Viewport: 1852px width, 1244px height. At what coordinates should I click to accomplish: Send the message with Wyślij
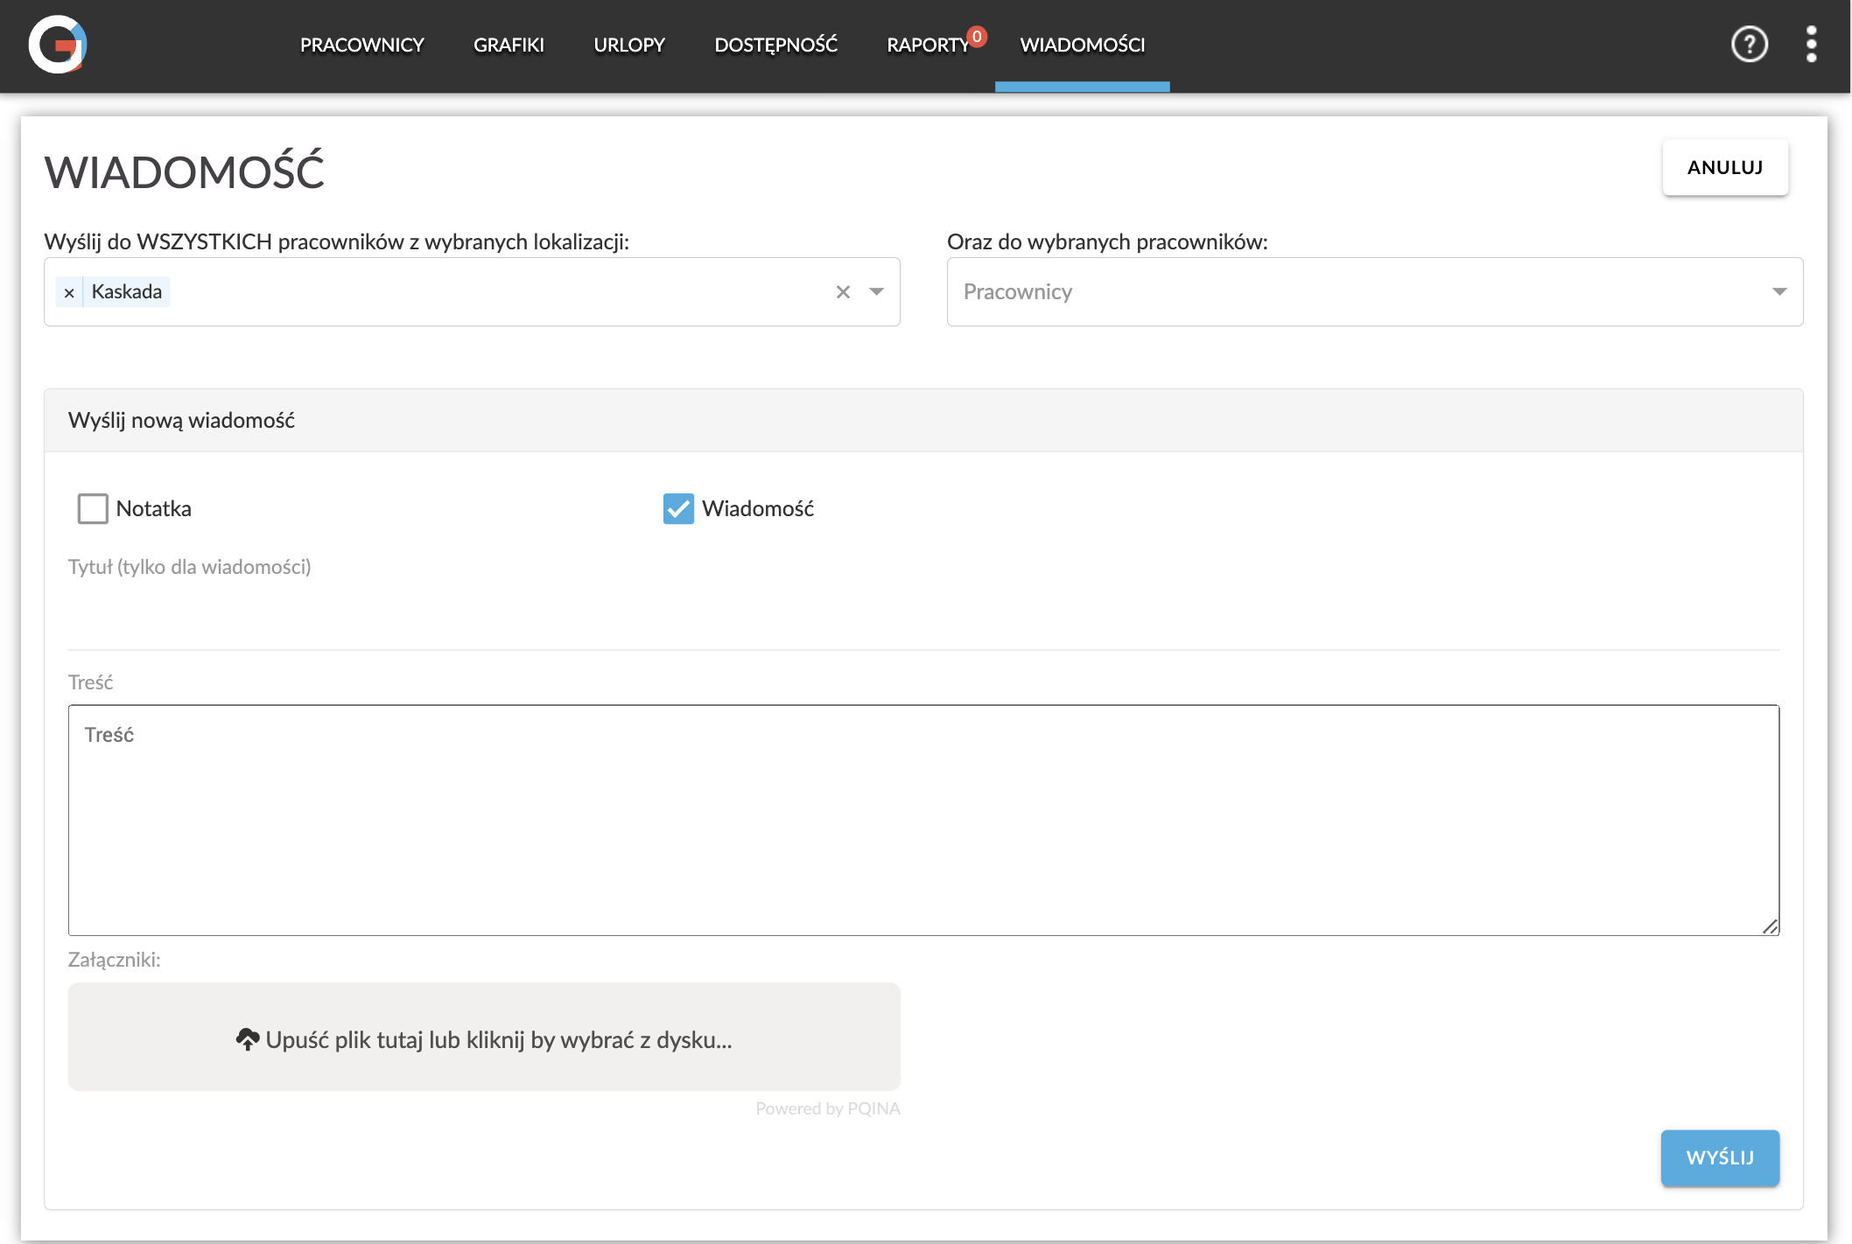(x=1719, y=1157)
